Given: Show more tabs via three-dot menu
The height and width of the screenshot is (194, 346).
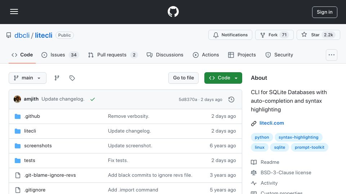Looking at the screenshot, I should (x=332, y=55).
